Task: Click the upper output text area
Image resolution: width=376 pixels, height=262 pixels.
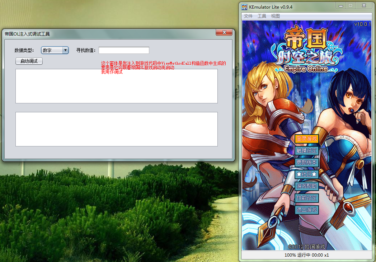Action: 117,86
